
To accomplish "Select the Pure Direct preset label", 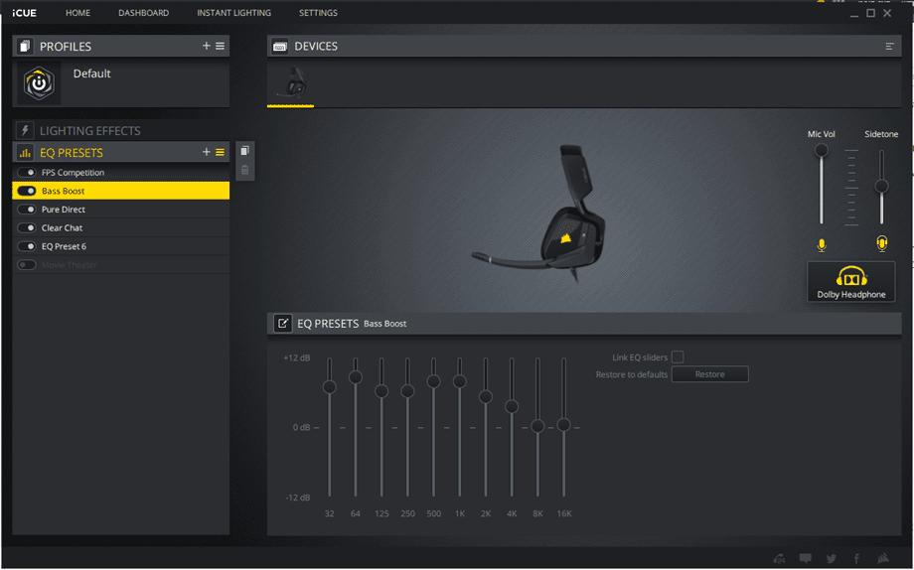I will click(64, 210).
